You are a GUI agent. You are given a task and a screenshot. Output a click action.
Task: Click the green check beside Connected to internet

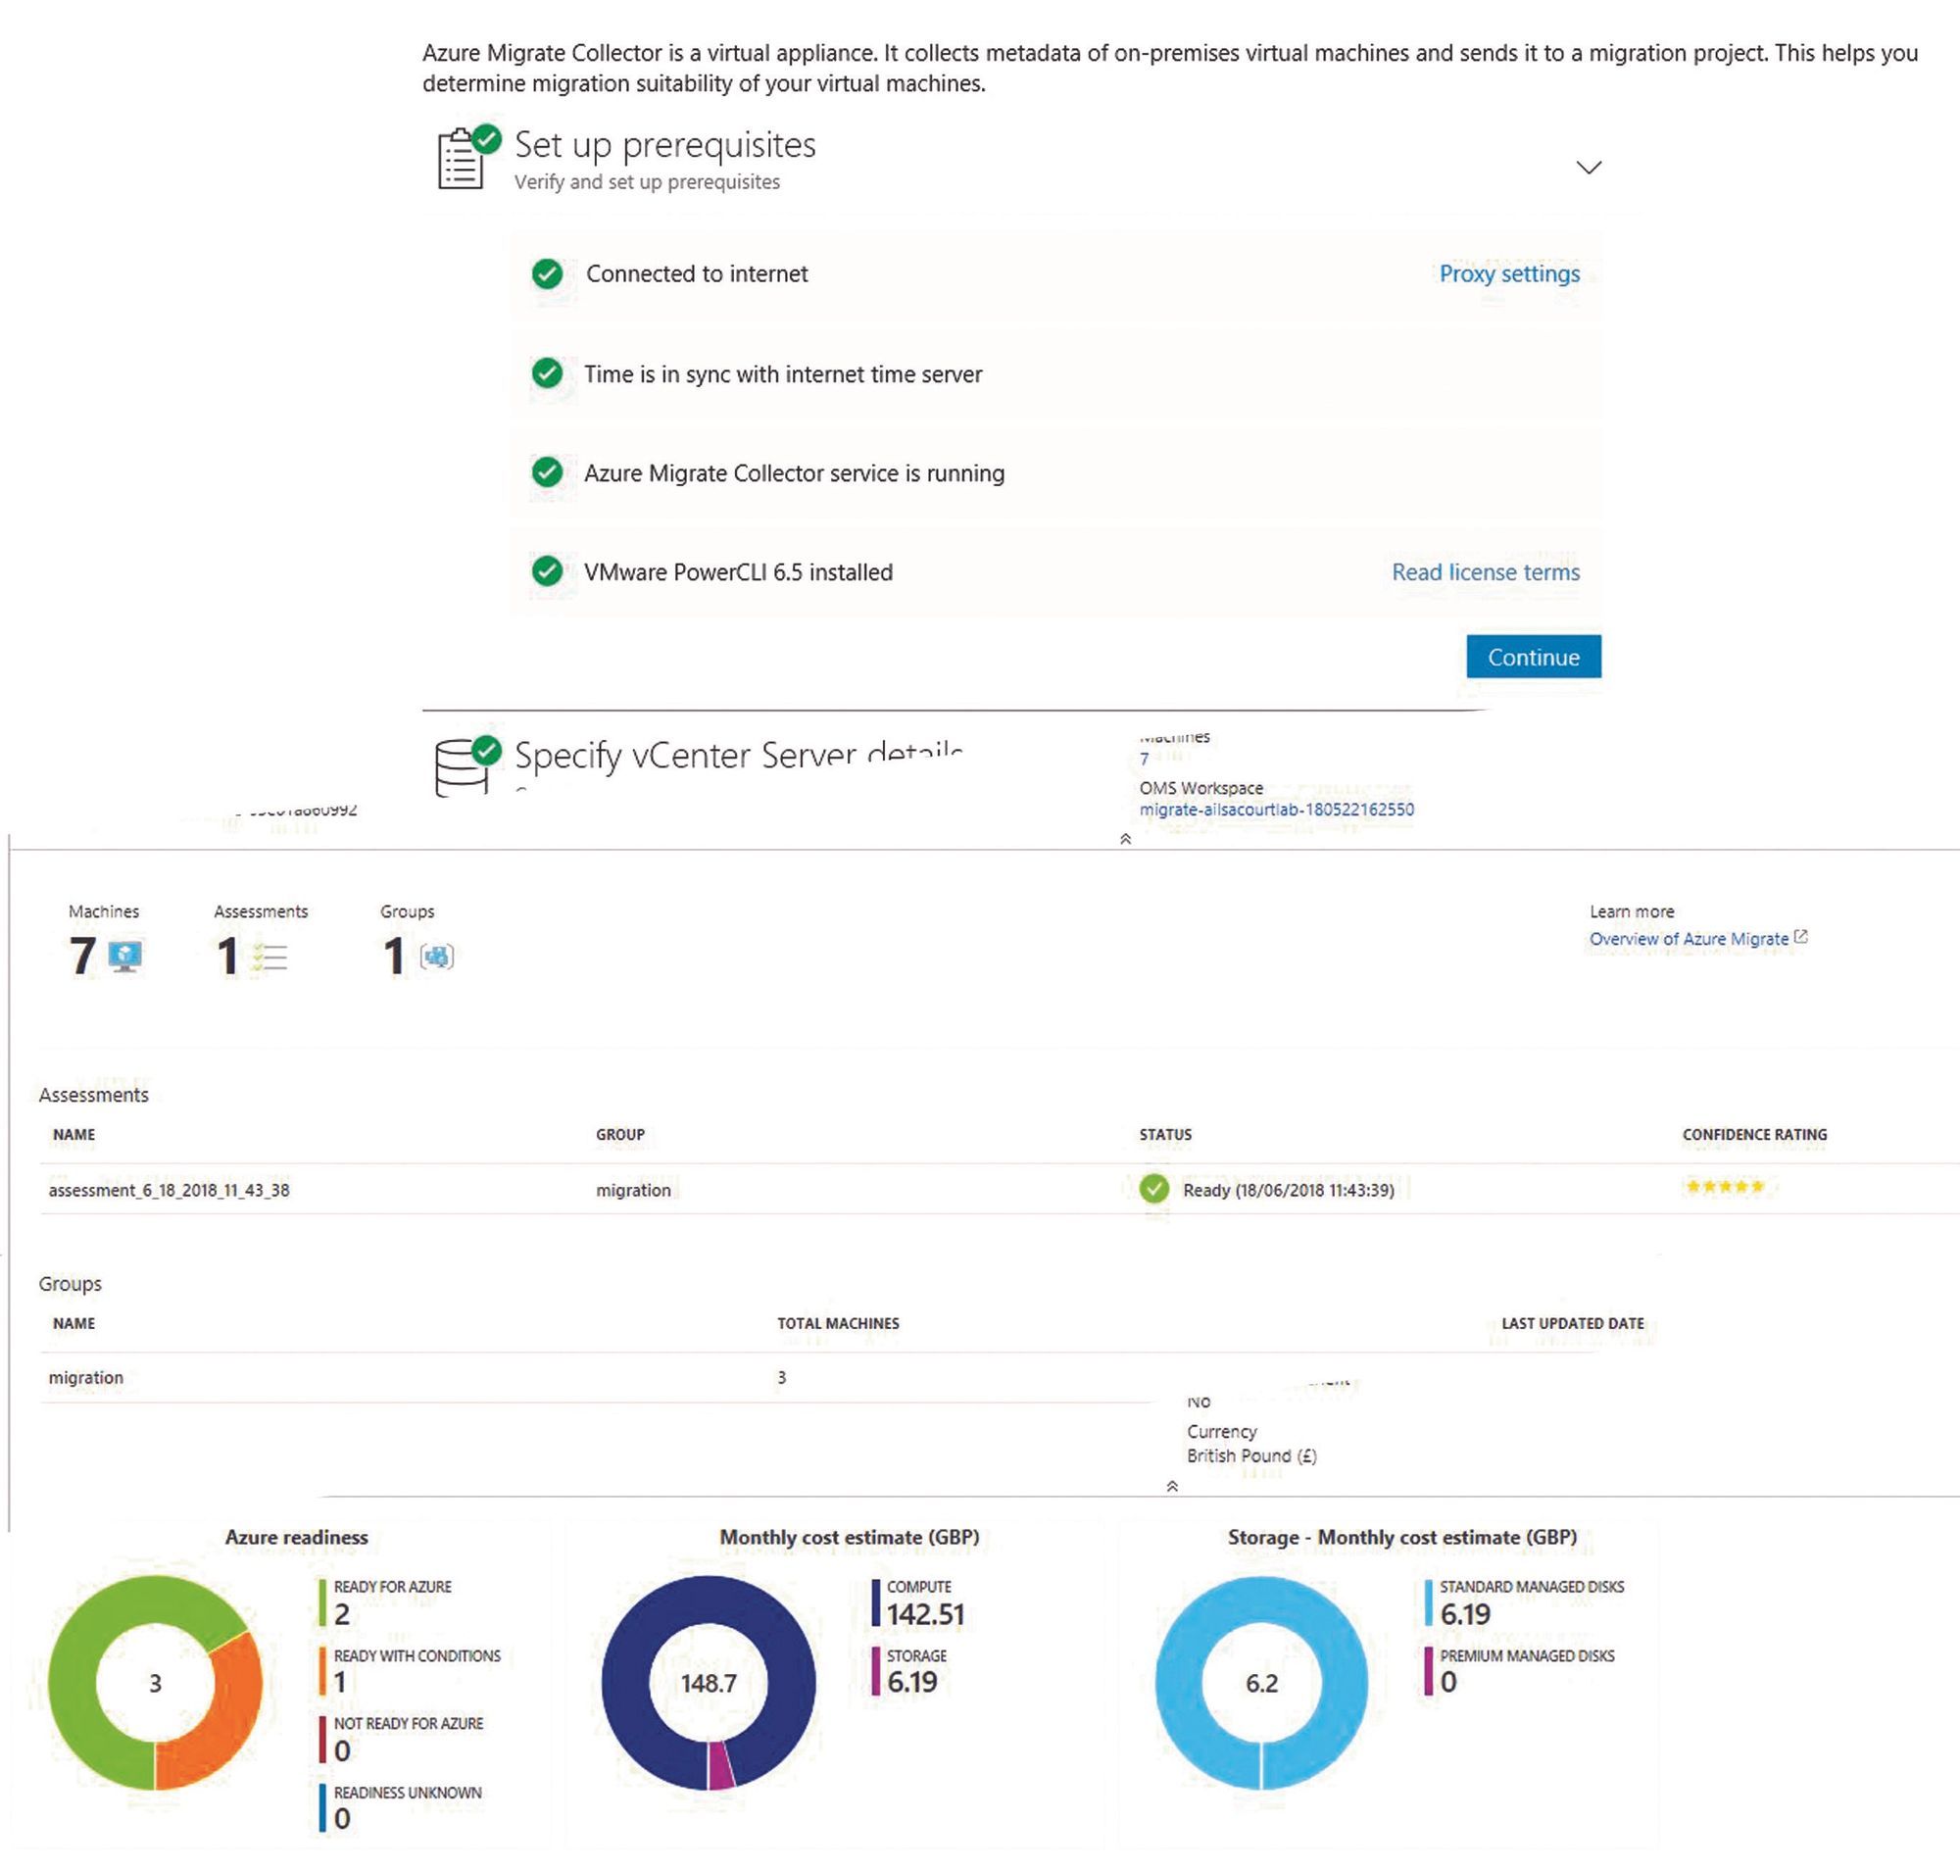(547, 274)
